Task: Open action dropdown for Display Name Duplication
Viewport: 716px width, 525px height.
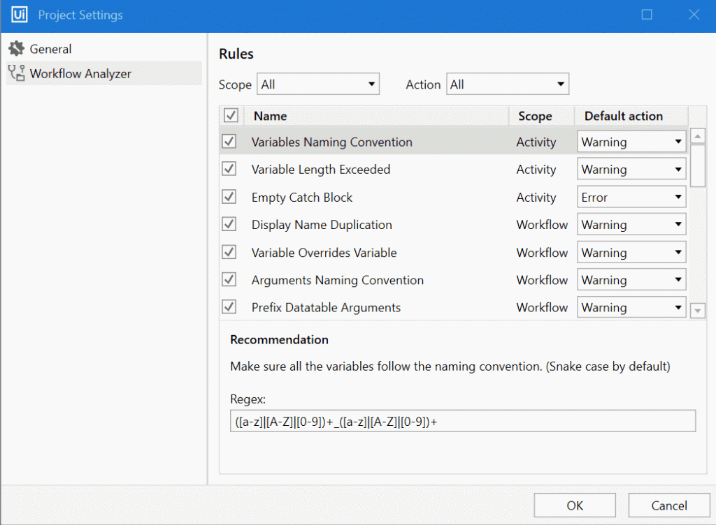Action: [x=631, y=225]
